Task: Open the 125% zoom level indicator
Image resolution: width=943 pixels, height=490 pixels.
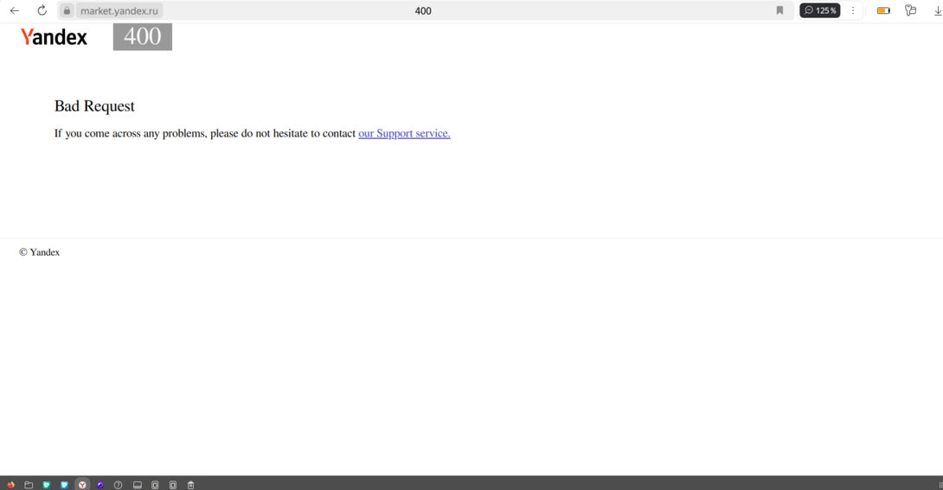Action: 819,10
